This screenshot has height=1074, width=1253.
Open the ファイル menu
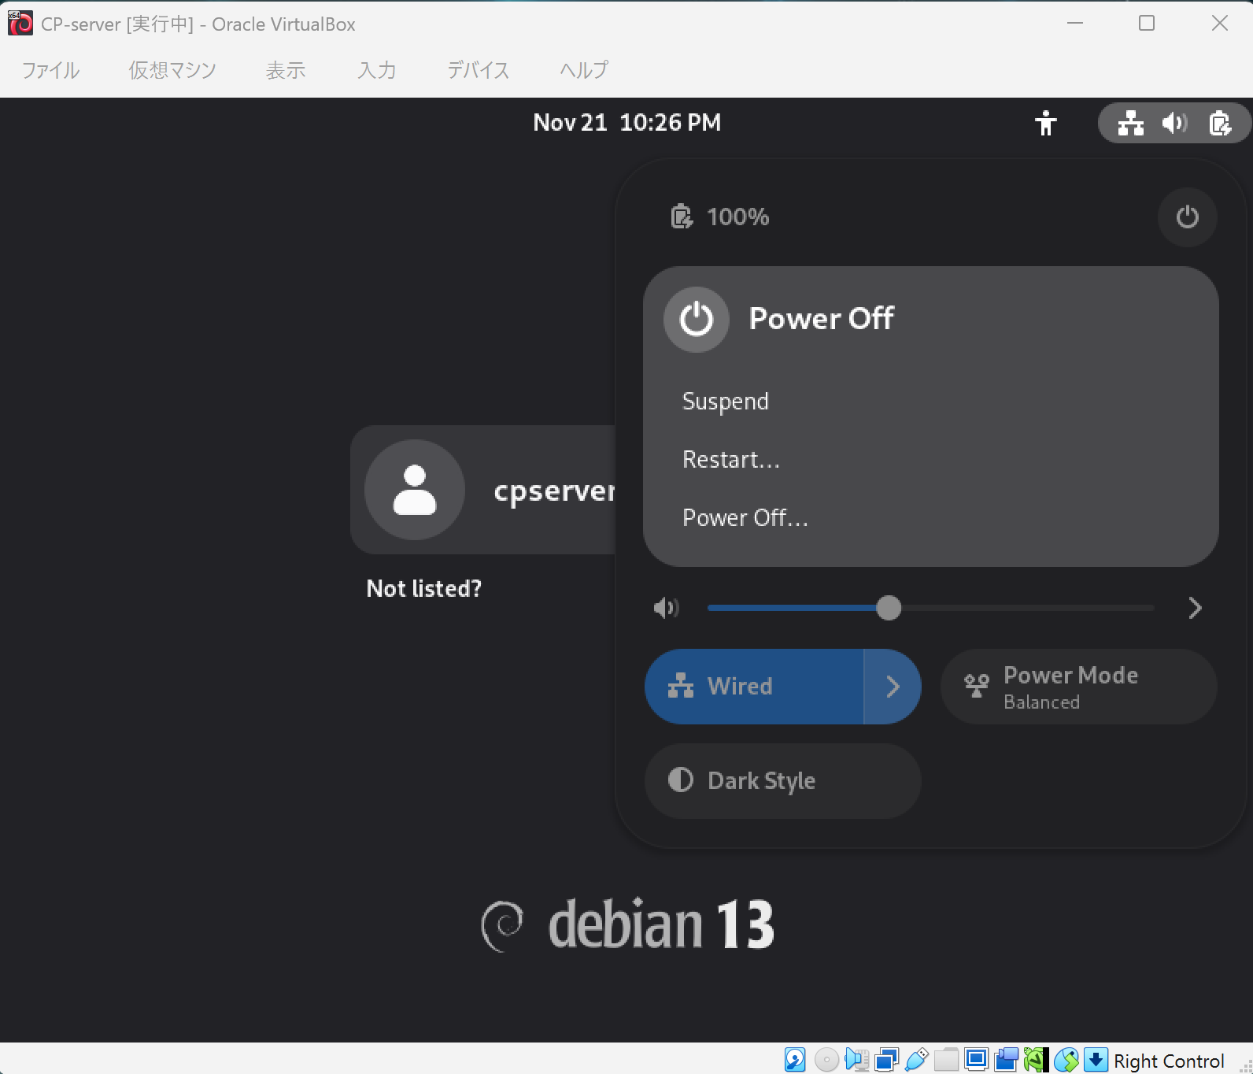pyautogui.click(x=50, y=70)
